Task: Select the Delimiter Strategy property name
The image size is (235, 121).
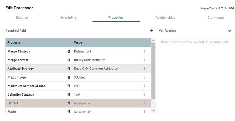Action: [21, 94]
